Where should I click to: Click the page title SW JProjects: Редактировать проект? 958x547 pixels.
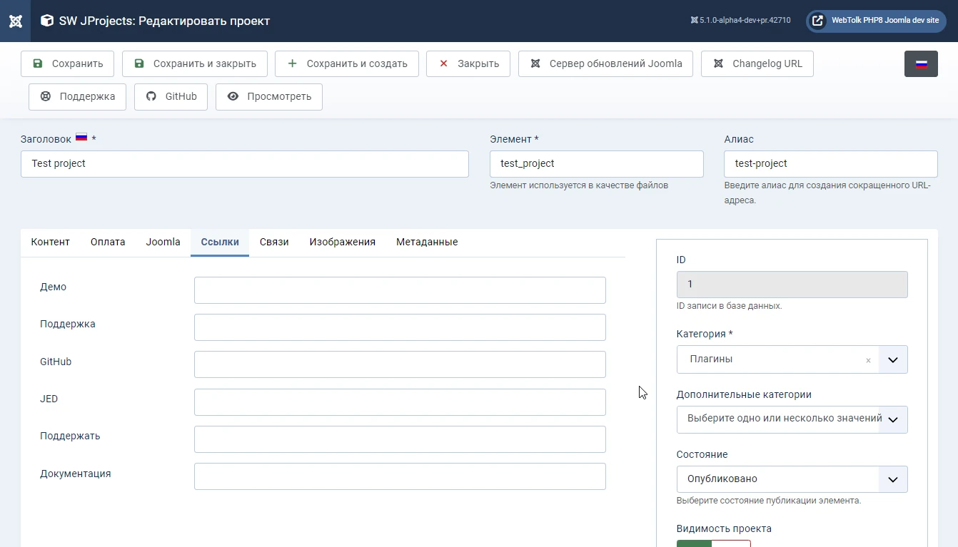[x=164, y=21]
